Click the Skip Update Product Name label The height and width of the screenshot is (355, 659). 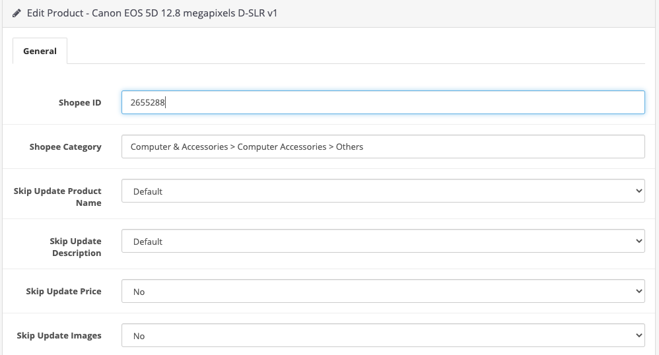(x=58, y=197)
